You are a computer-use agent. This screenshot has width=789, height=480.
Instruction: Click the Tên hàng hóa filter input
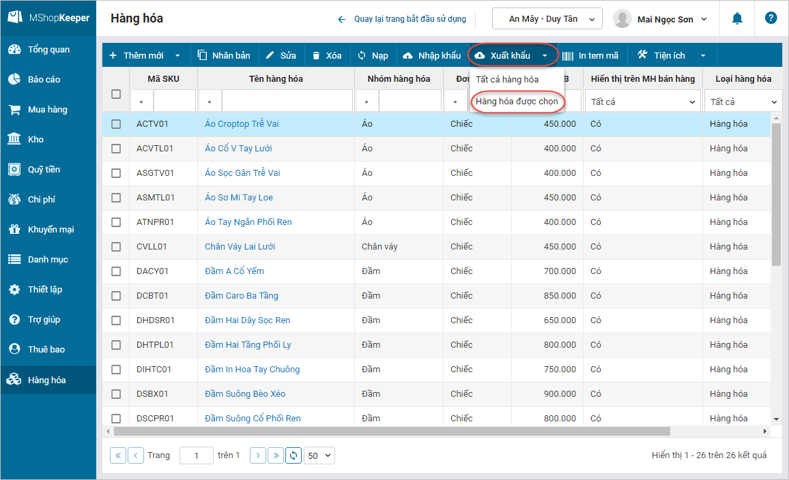(x=287, y=102)
